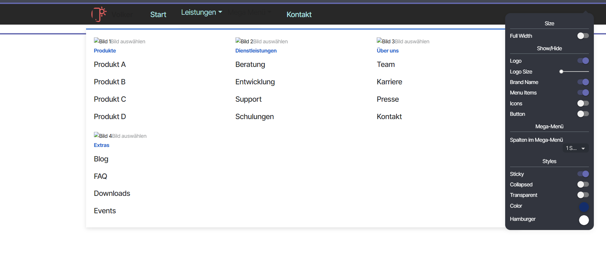606x271 pixels.
Task: Click the white Hamburger color swatch
Action: click(x=584, y=220)
